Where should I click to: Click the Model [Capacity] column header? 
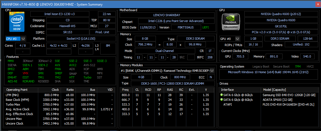[x=289, y=90]
